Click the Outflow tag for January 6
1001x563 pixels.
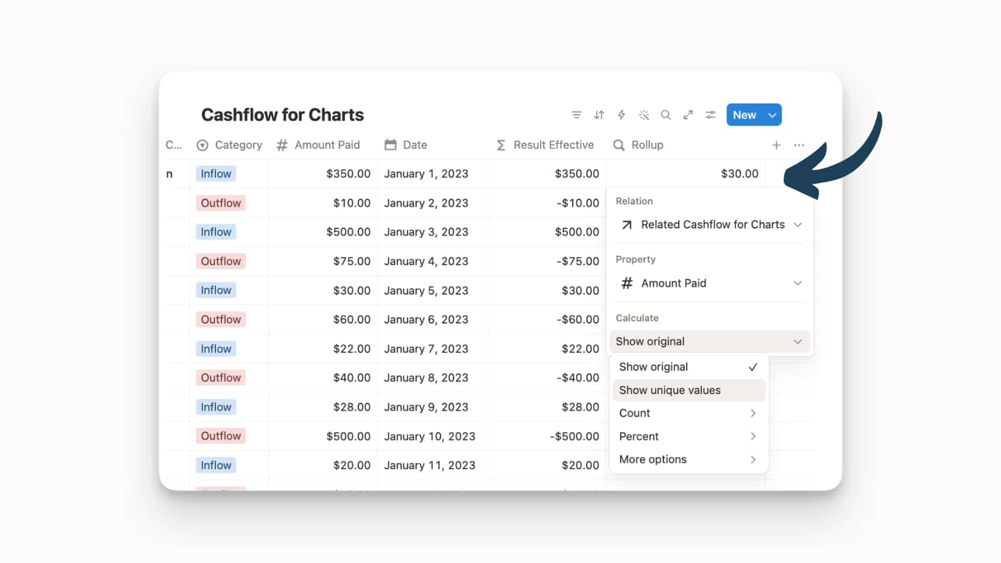[x=221, y=320]
